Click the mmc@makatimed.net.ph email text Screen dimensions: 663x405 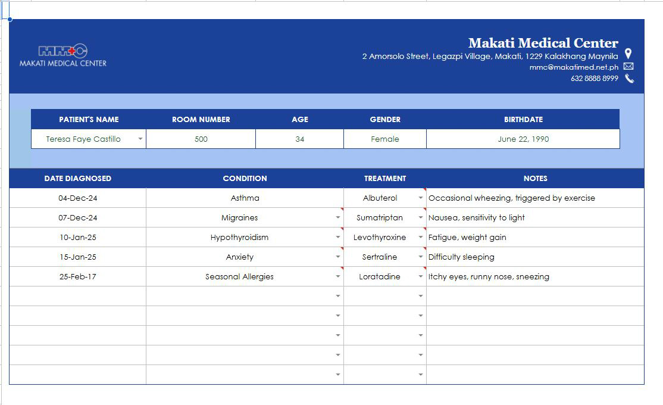click(x=574, y=67)
